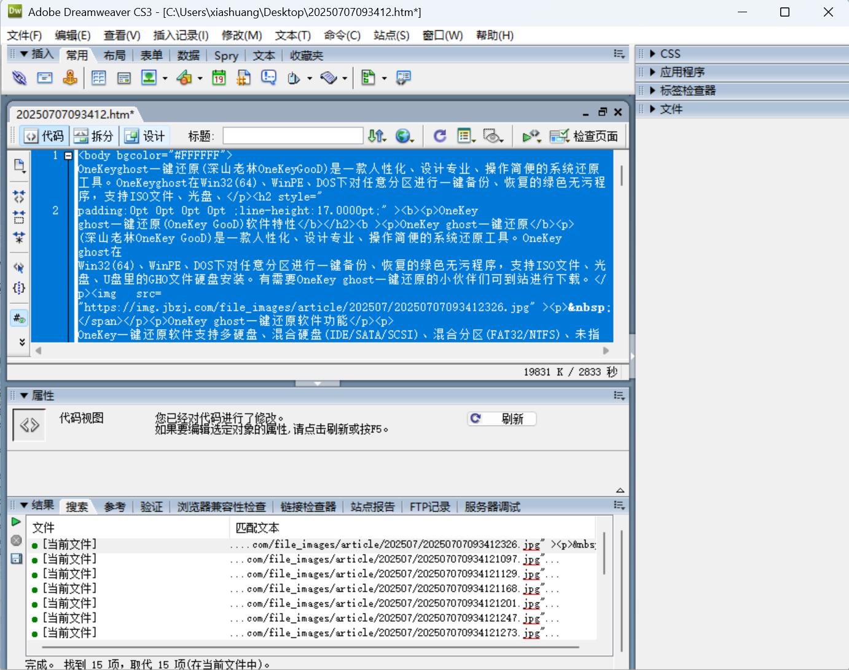This screenshot has height=670, width=849.
Task: Click the Balance Braces icon
Action: coord(19,288)
